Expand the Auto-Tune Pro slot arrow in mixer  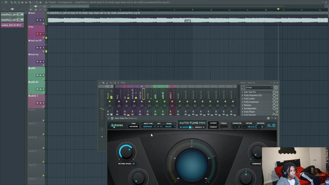(242, 92)
